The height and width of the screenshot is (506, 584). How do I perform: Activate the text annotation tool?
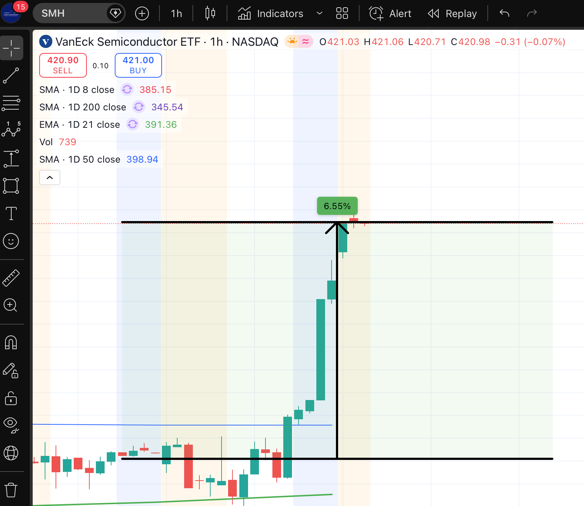pyautogui.click(x=11, y=213)
